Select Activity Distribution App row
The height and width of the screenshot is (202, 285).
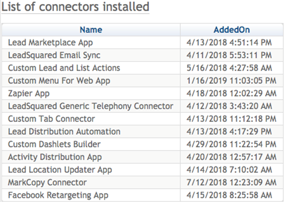[x=55, y=157]
